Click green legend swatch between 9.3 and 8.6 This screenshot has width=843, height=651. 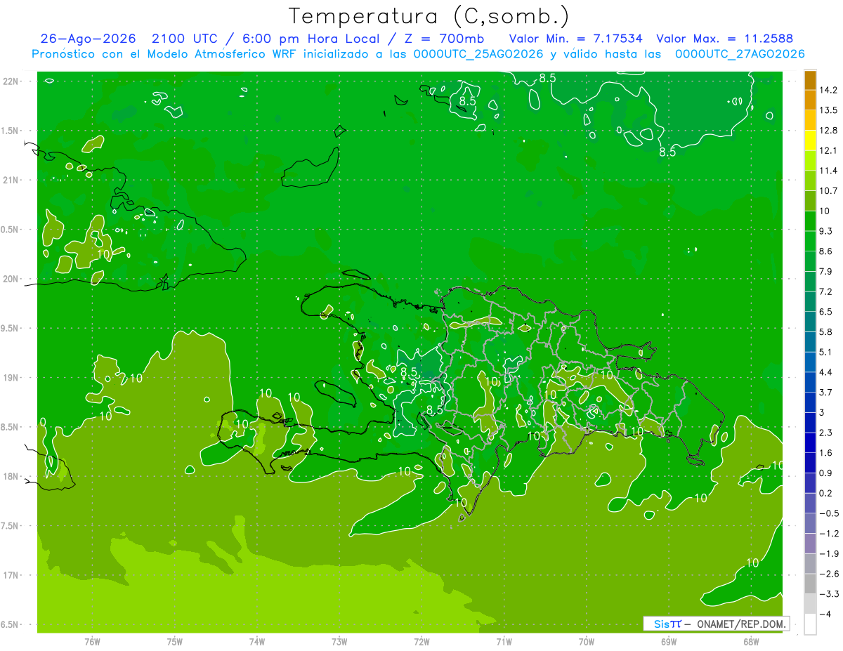point(810,242)
